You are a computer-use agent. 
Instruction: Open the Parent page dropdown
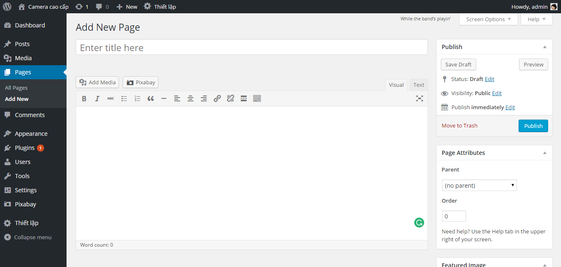(479, 185)
